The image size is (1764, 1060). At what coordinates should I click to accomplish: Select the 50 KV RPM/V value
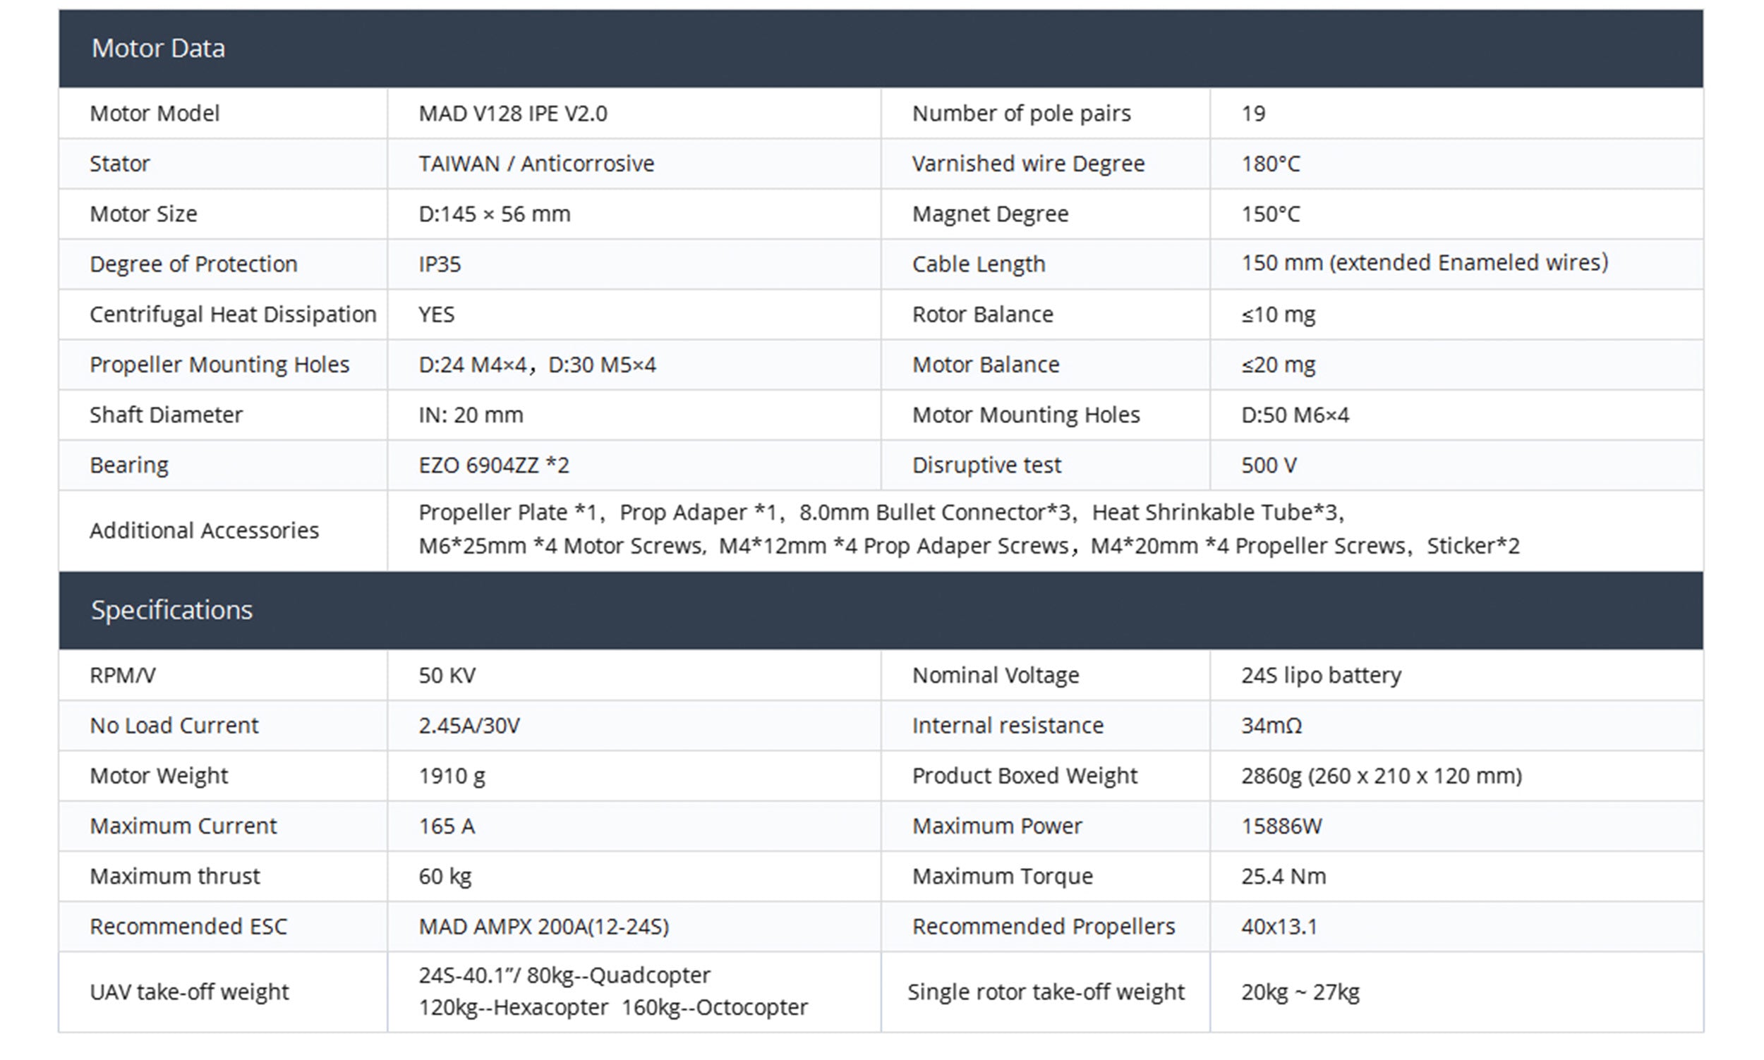point(447,675)
